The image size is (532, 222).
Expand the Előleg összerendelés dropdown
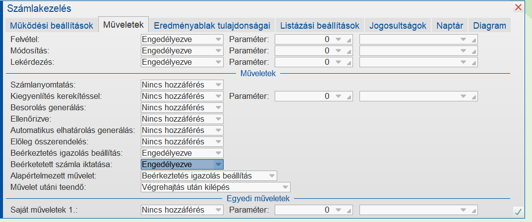(x=218, y=142)
